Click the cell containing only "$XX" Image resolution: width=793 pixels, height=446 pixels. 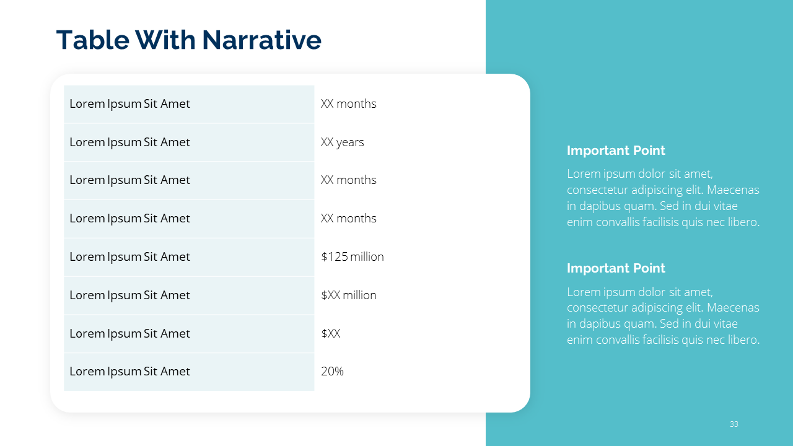click(x=331, y=334)
